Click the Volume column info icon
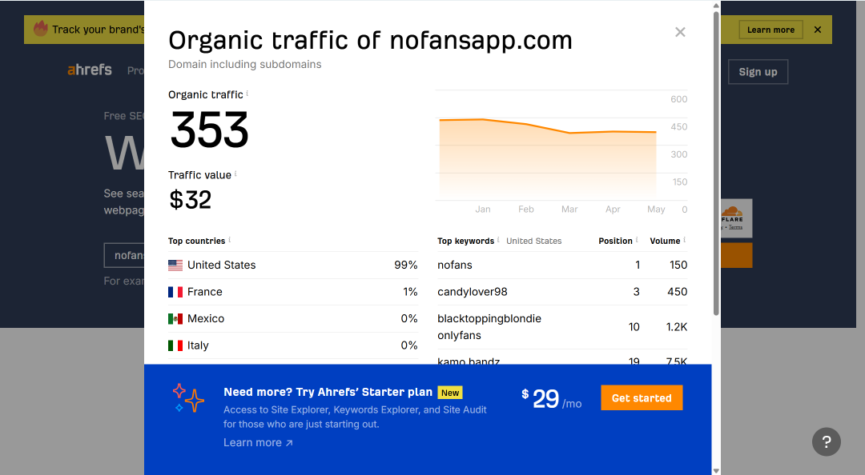The width and height of the screenshot is (865, 475). (685, 240)
